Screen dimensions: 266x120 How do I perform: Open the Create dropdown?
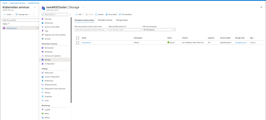click(9, 15)
